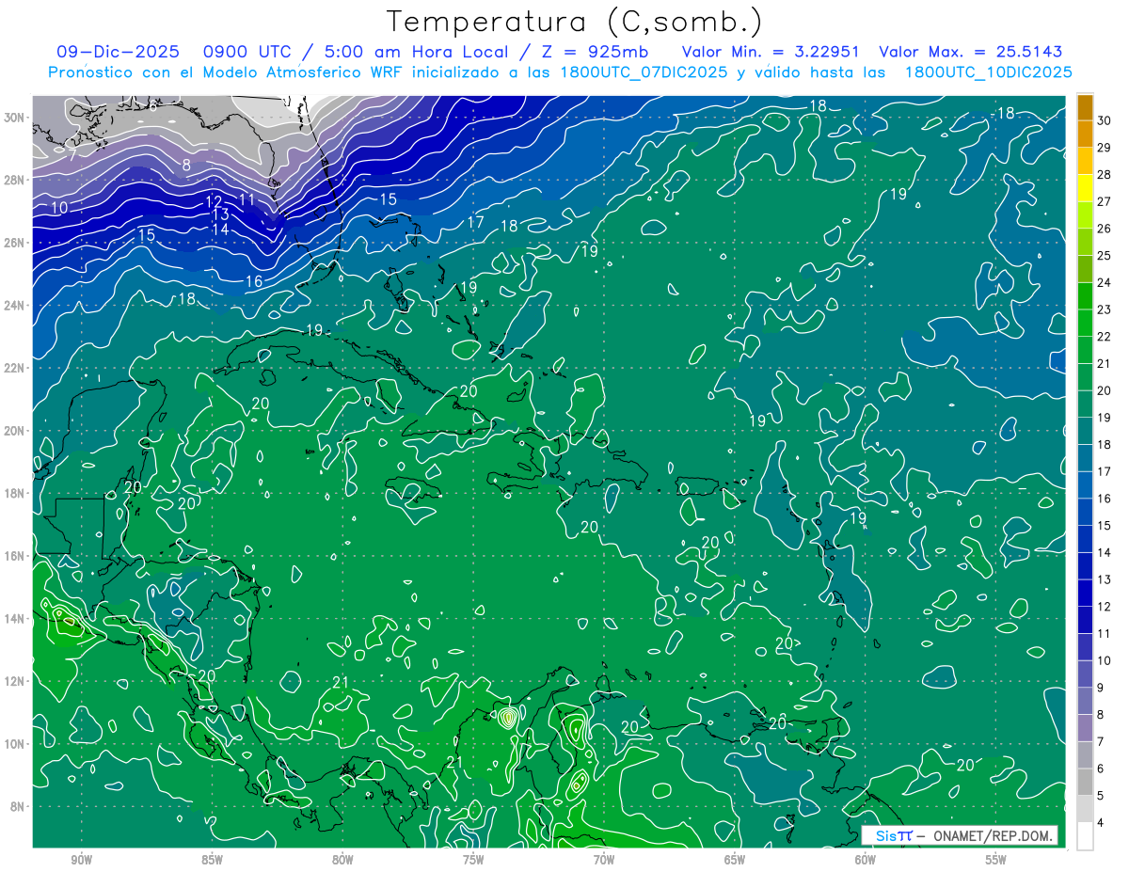Click the contour label "13" on the map
This screenshot has height=872, width=1129.
220,215
